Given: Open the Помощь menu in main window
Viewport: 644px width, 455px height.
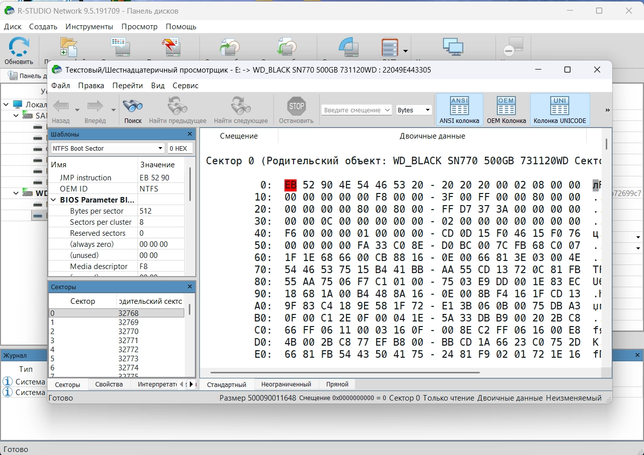Looking at the screenshot, I should pyautogui.click(x=181, y=27).
